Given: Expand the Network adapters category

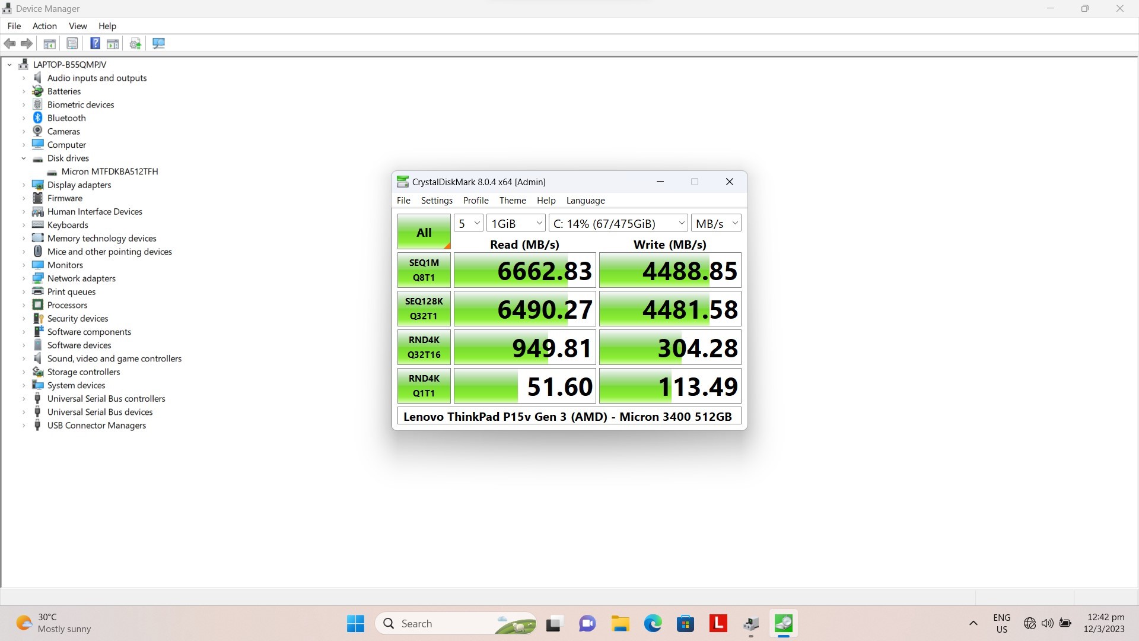Looking at the screenshot, I should click(24, 278).
